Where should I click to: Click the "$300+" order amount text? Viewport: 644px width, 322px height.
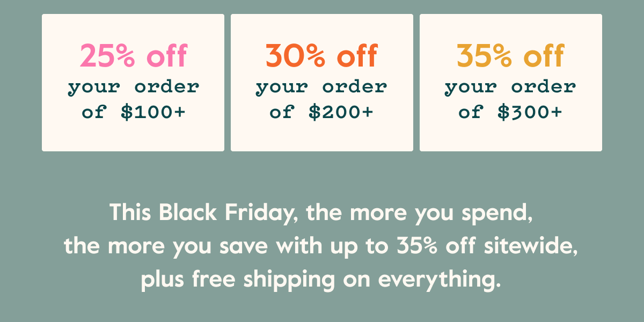[530, 113]
